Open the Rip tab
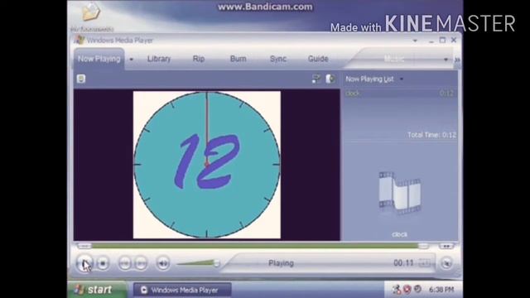 pos(199,59)
